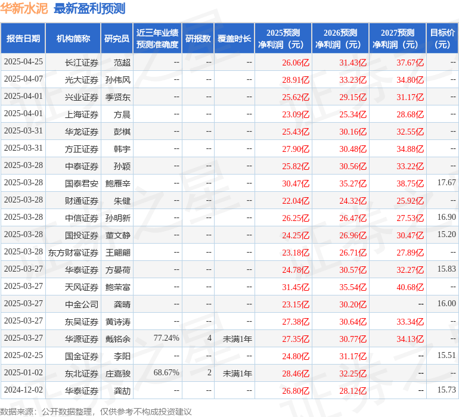Image resolution: width=459 pixels, height=417 pixels.
Task: Select the 机构简称 column header
Action: click(73, 39)
